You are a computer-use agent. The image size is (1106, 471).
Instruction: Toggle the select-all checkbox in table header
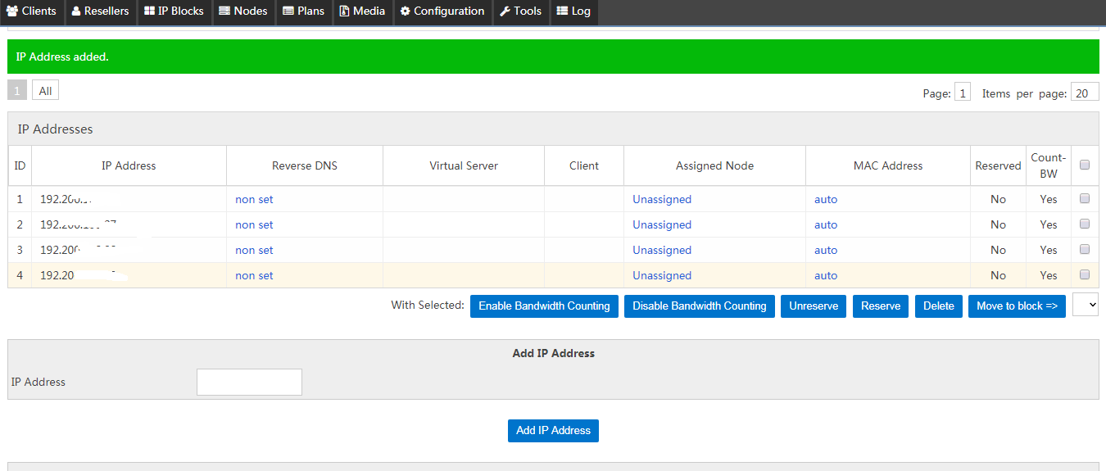pos(1085,165)
